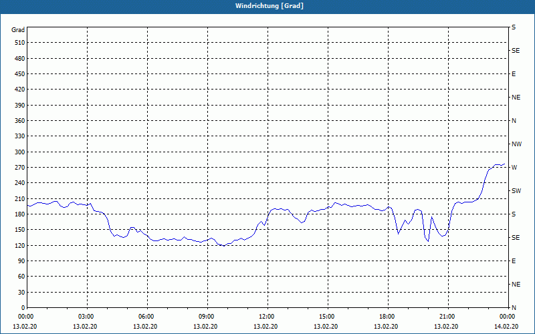This screenshot has width=535, height=334.
Task: Select the 300 value on the degree axis
Action: [20, 152]
